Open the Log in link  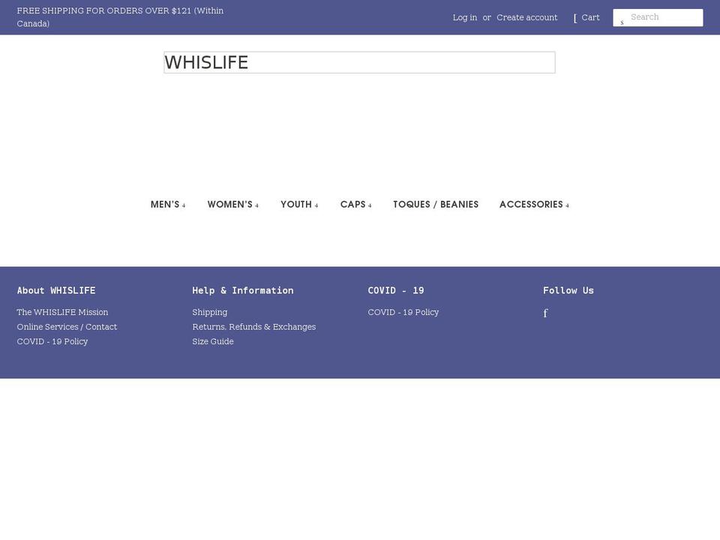tap(465, 16)
